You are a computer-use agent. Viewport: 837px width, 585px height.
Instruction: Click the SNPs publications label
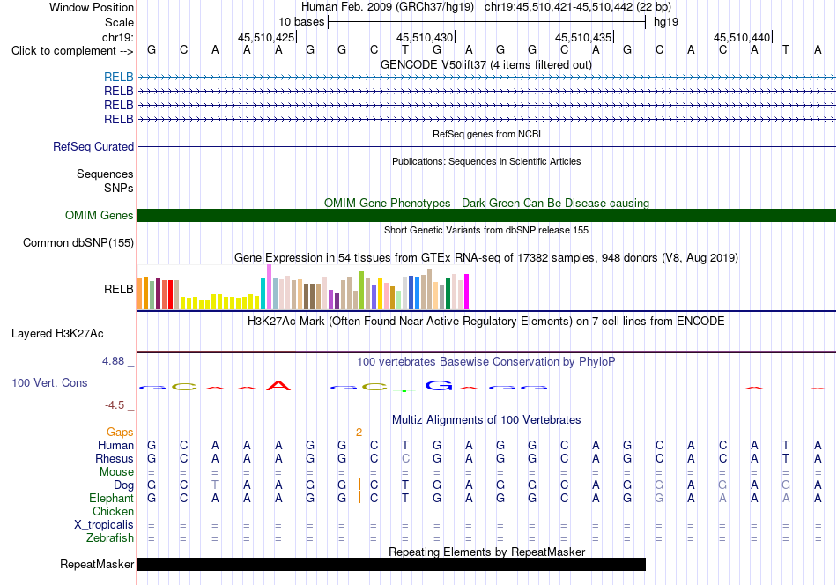pos(119,188)
